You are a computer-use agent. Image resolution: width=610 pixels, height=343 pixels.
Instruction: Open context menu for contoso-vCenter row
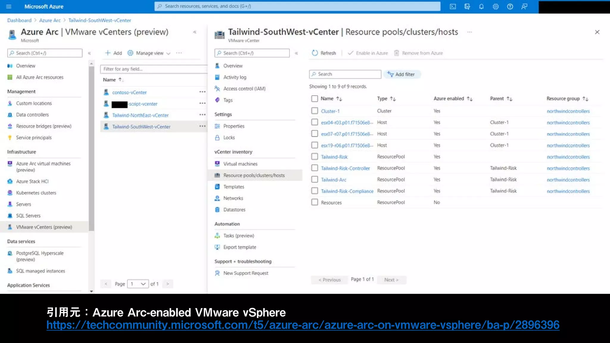point(202,92)
